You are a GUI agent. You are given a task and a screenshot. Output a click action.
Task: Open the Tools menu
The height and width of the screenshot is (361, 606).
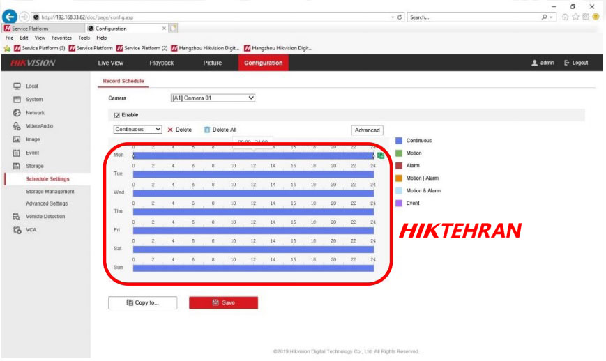(x=84, y=38)
